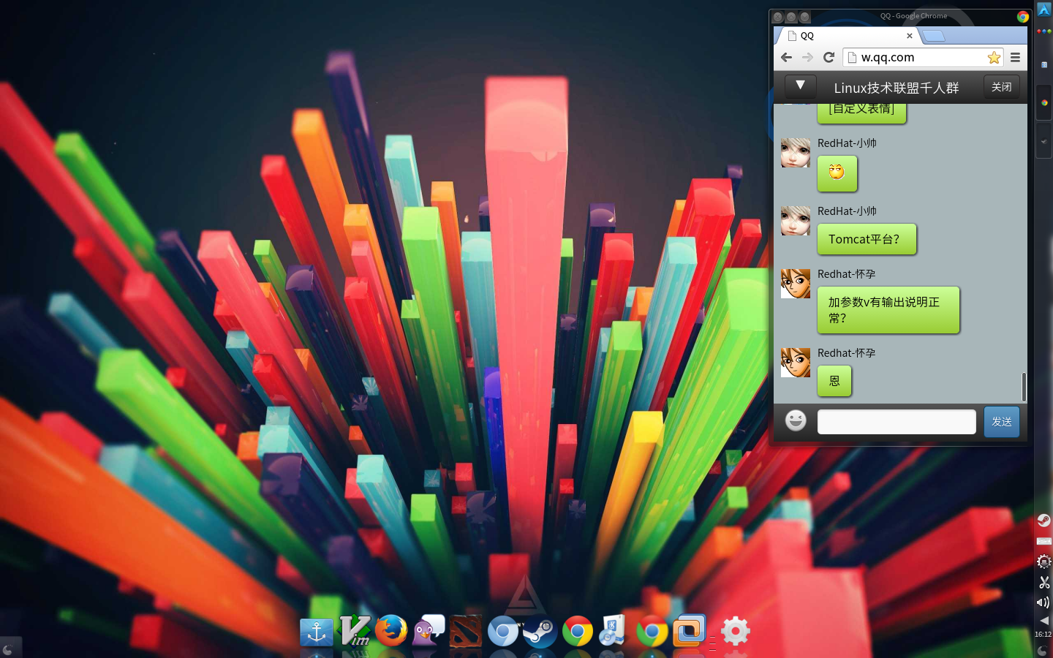Click the Tomcat平台? message bubble
Image resolution: width=1053 pixels, height=658 pixels.
(x=867, y=239)
